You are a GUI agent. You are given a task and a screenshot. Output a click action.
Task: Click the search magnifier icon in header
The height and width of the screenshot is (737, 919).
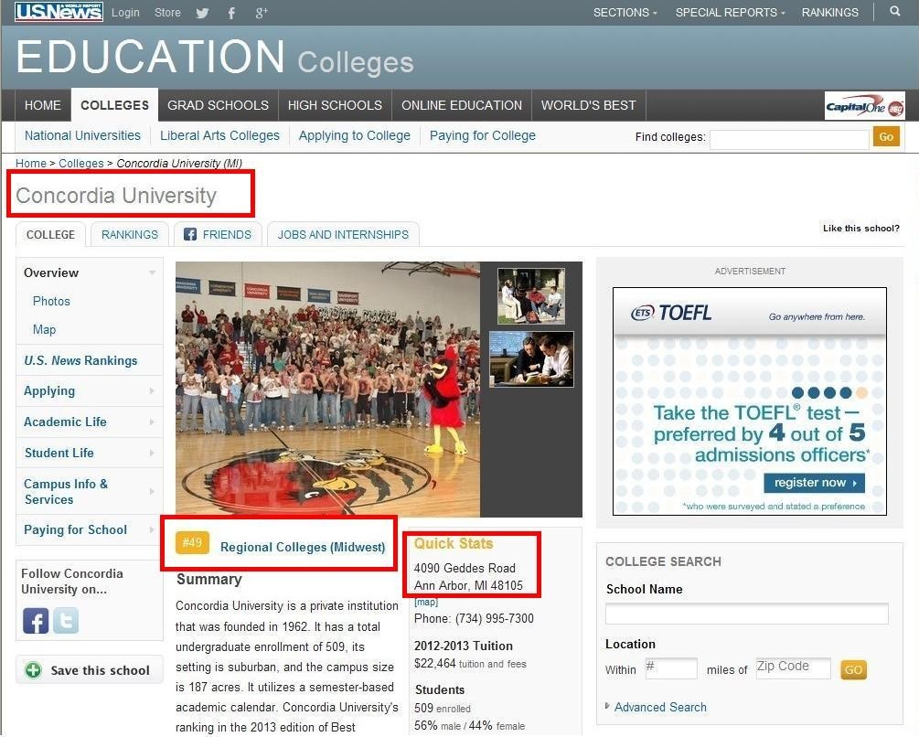click(x=894, y=12)
